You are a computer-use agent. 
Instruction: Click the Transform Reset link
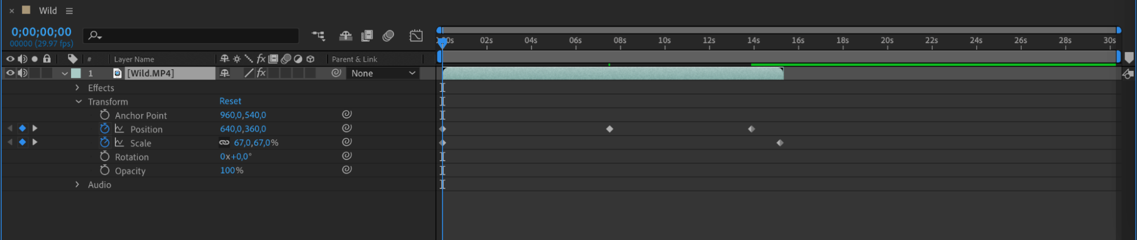click(230, 101)
